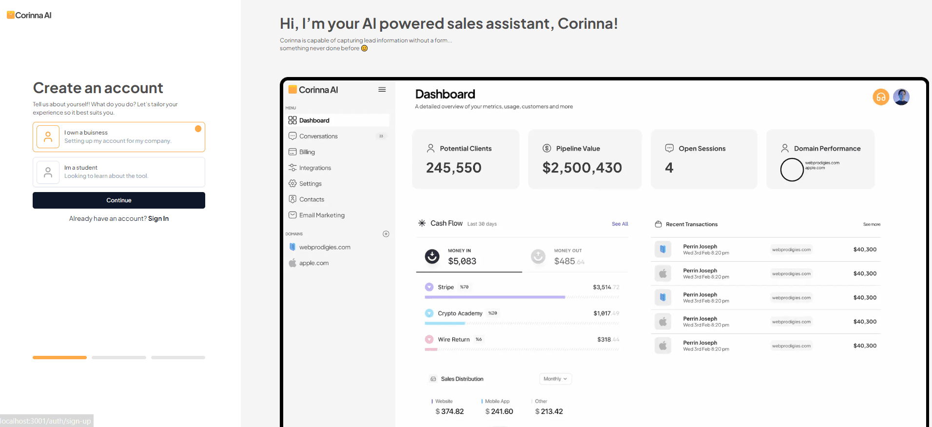Click the Email Marketing envelope icon
Image resolution: width=932 pixels, height=427 pixels.
coord(292,215)
